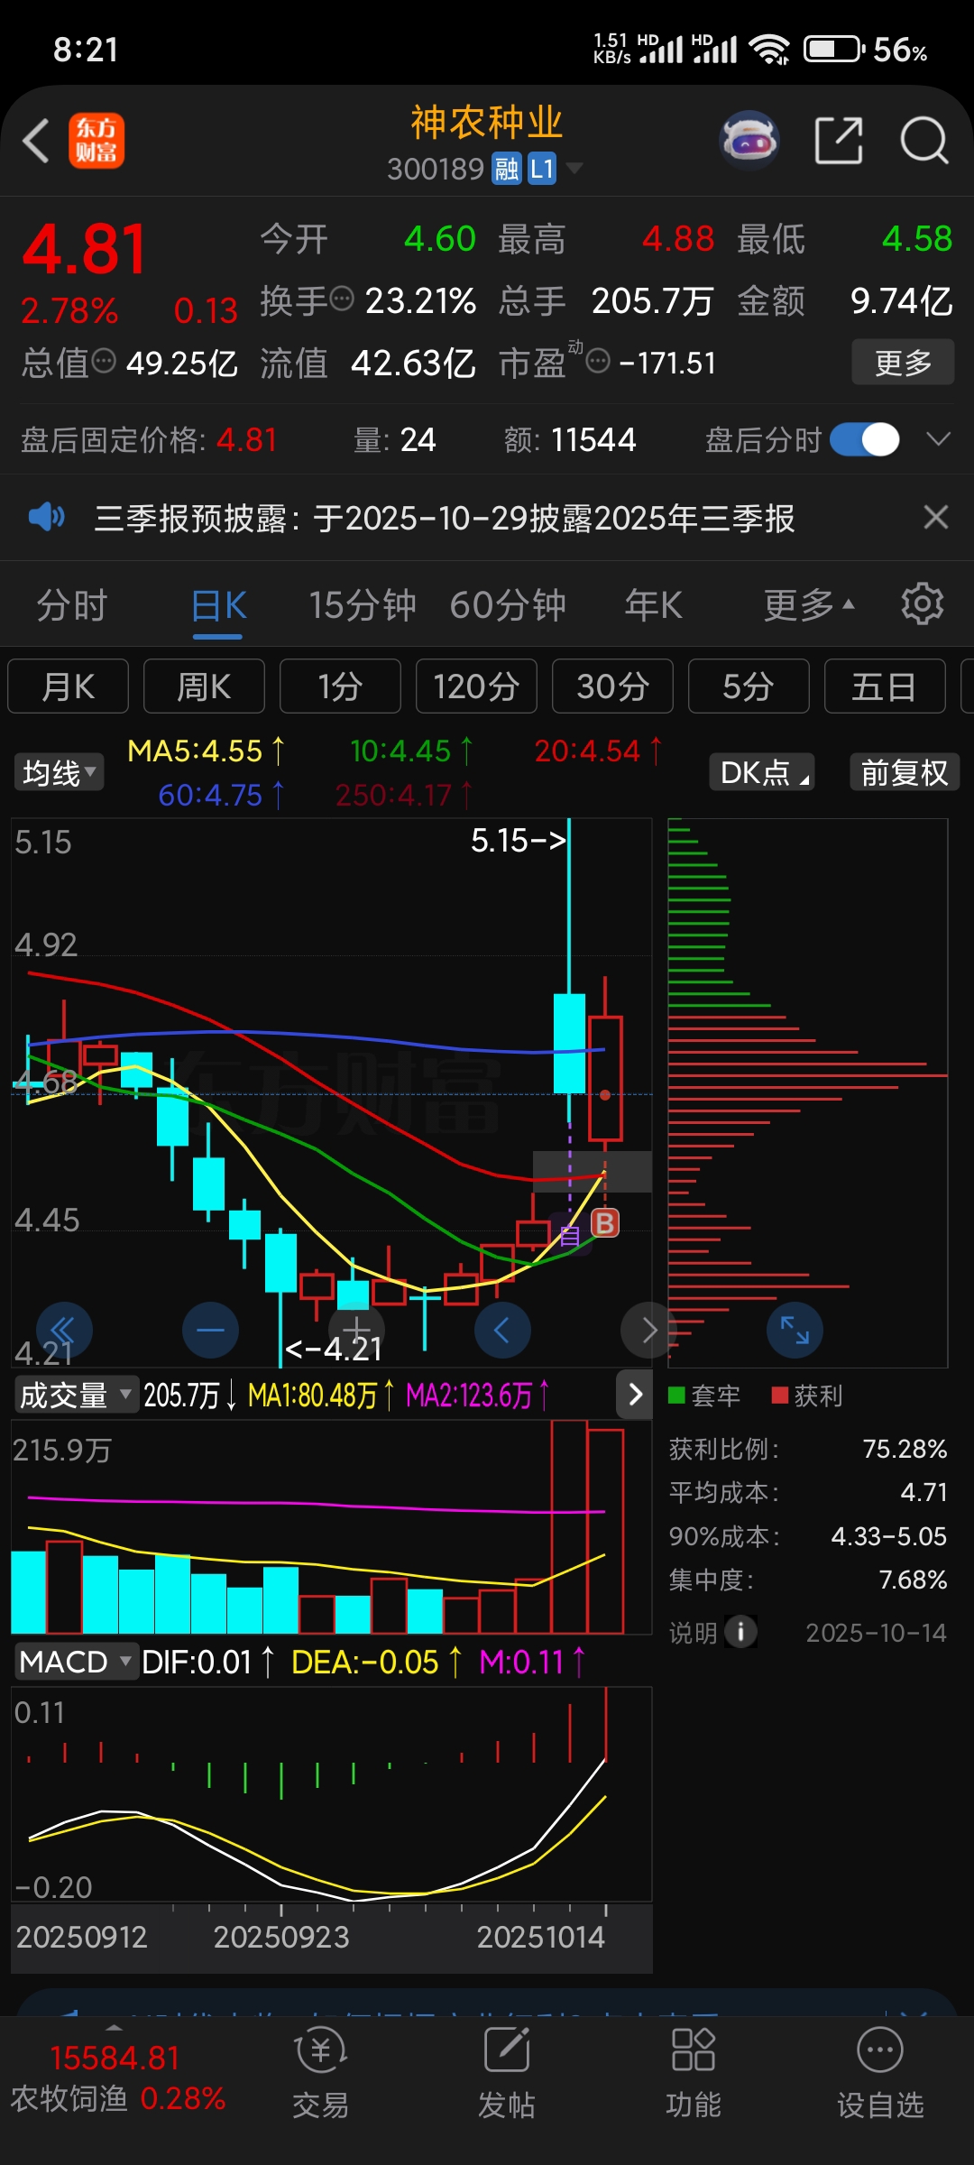Choose the 5分 period option
974x2165 pixels.
click(x=749, y=686)
